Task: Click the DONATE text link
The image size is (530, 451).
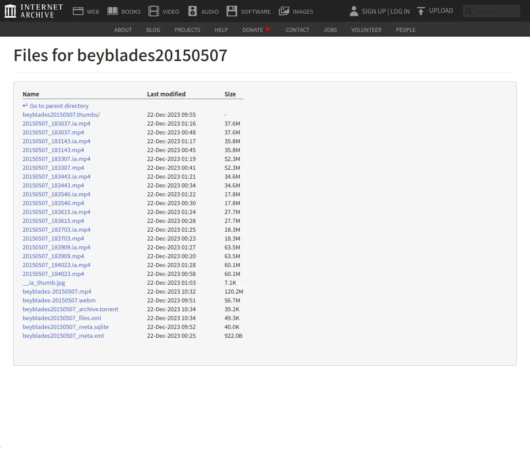Action: pyautogui.click(x=253, y=30)
